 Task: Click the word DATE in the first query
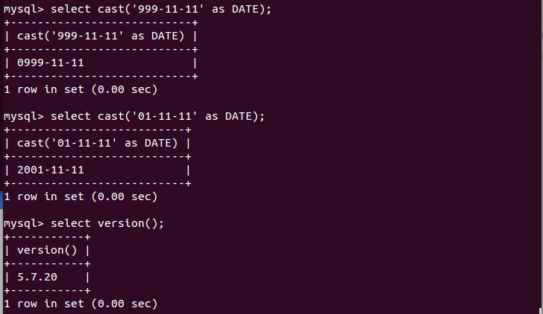point(245,9)
